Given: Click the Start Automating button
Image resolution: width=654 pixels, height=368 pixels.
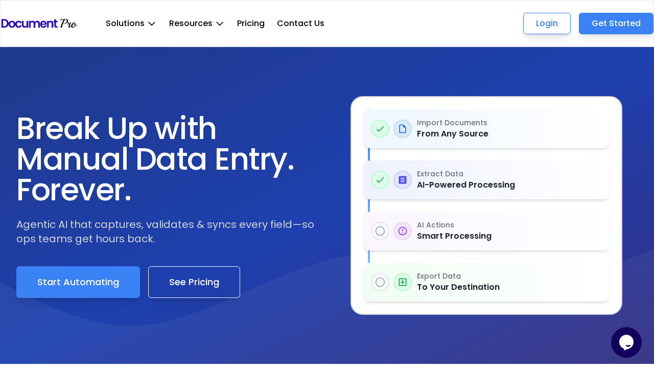Looking at the screenshot, I should pyautogui.click(x=78, y=282).
